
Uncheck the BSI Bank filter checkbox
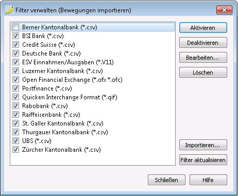(x=16, y=36)
